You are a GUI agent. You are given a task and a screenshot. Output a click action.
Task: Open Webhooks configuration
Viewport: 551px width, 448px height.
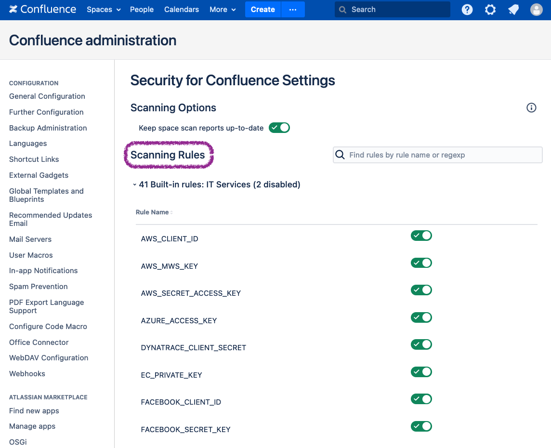click(27, 373)
